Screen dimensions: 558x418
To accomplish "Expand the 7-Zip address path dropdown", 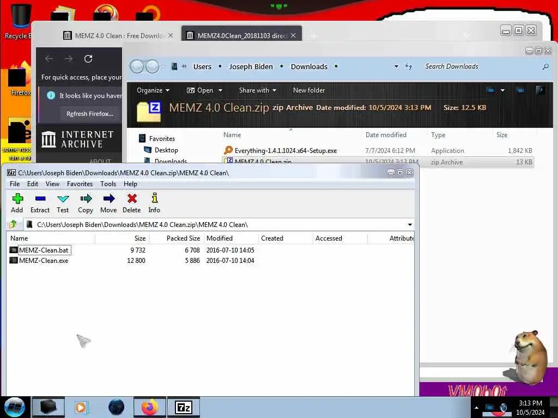I will (410, 225).
